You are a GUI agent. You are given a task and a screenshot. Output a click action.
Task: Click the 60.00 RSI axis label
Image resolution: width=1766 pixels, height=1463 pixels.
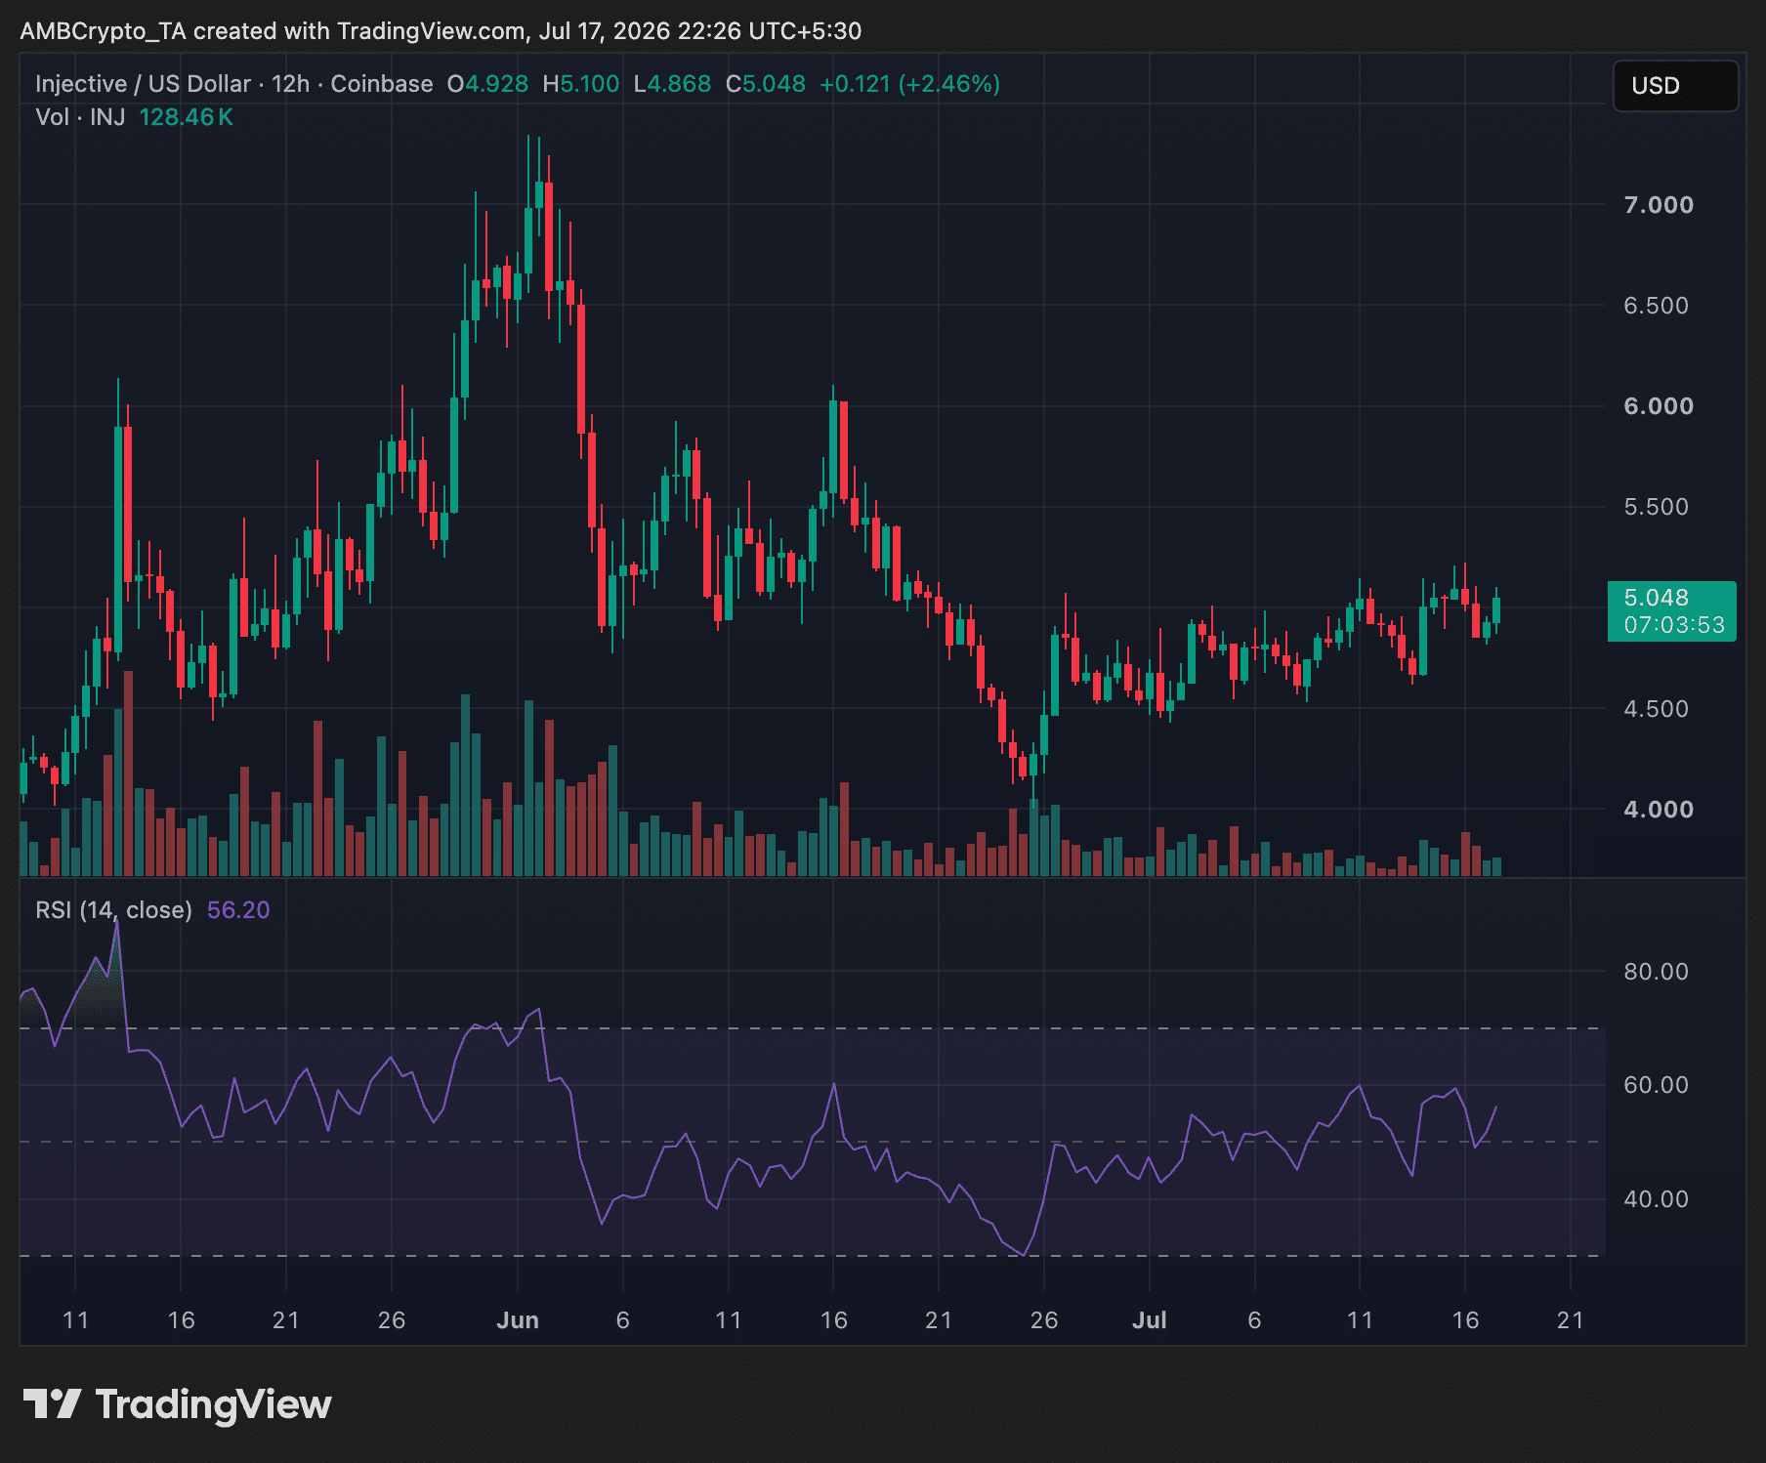pos(1656,1085)
